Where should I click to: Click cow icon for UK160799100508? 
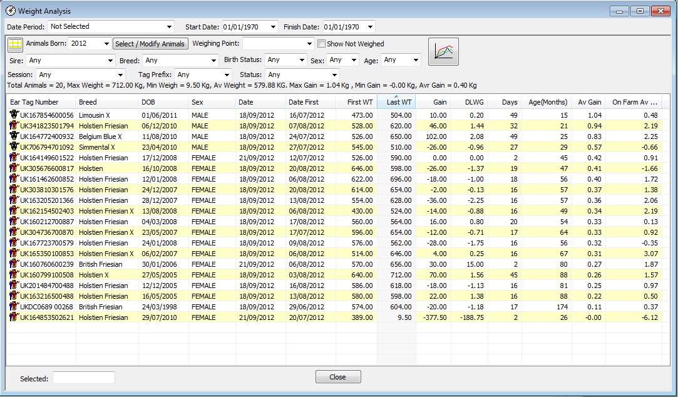(14, 274)
